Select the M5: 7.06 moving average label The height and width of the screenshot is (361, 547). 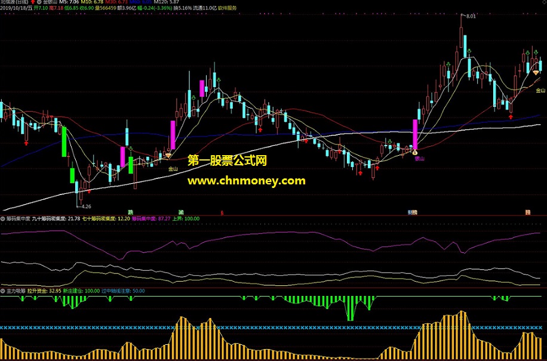tap(69, 2)
